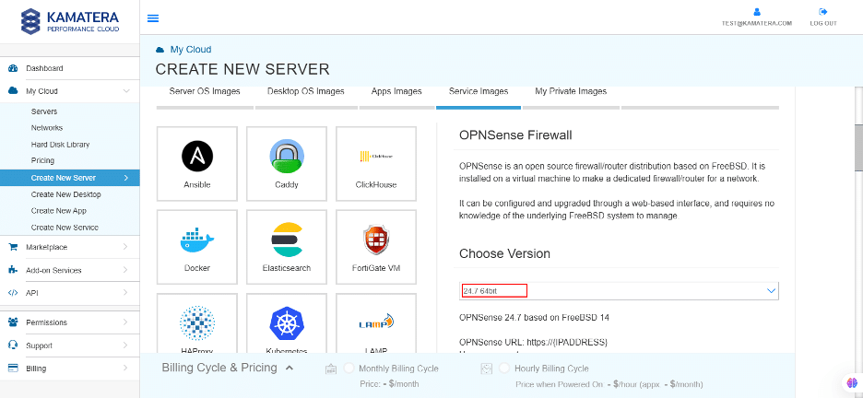The width and height of the screenshot is (863, 398).
Task: Open Create New Server in the sidebar
Action: tap(70, 178)
